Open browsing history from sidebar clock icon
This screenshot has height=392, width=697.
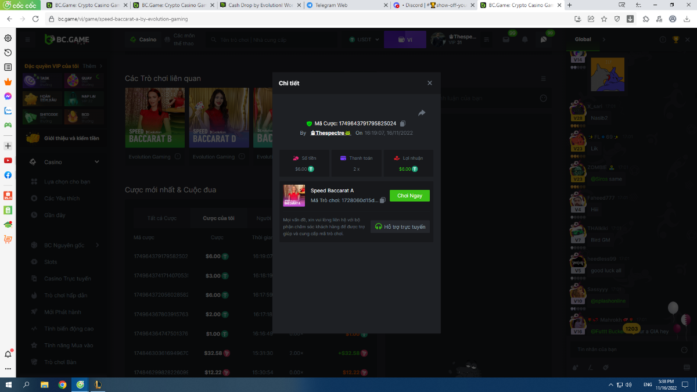point(8,53)
